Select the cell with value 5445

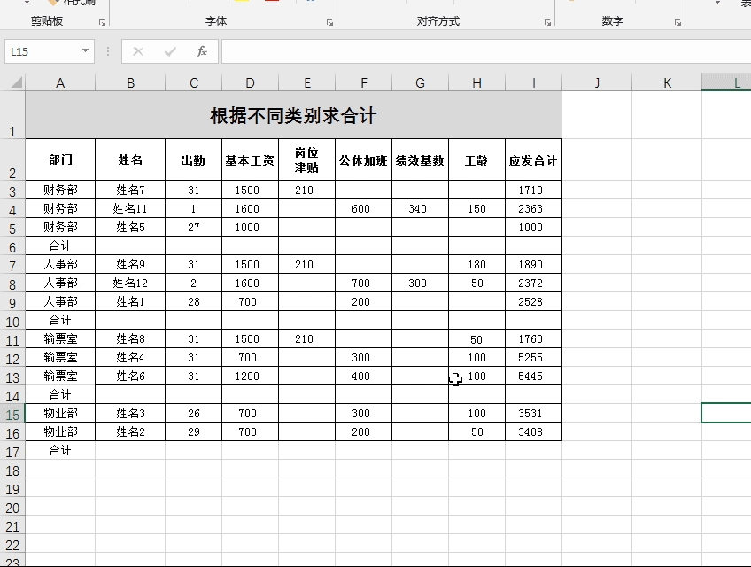click(x=533, y=377)
